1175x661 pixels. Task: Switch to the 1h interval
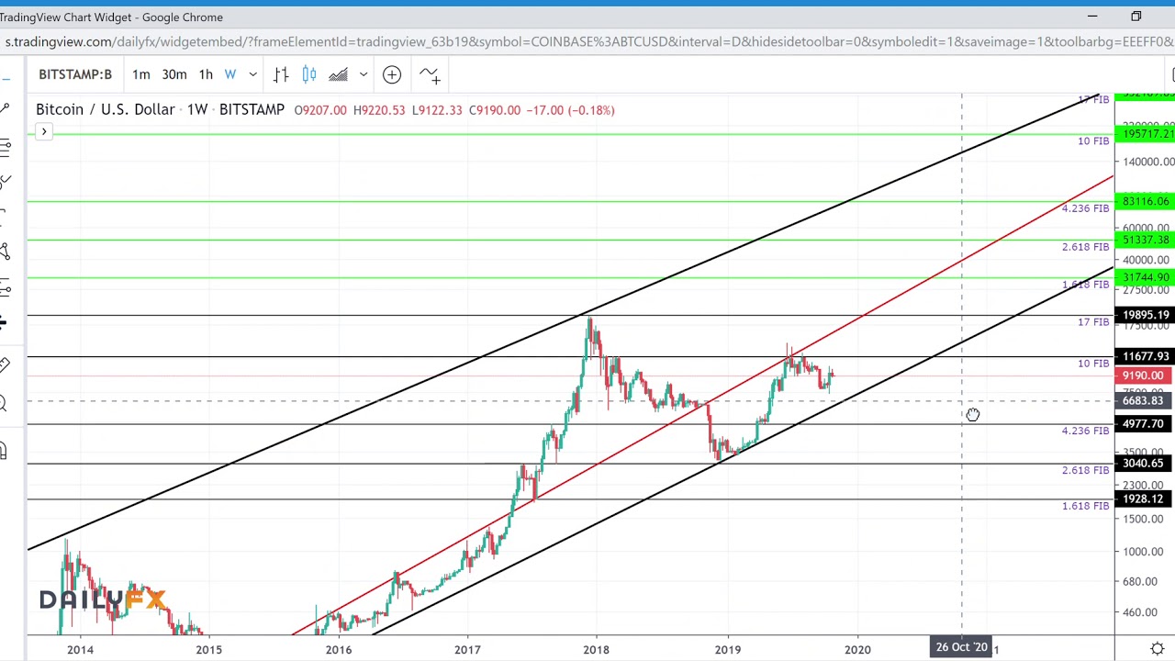206,74
